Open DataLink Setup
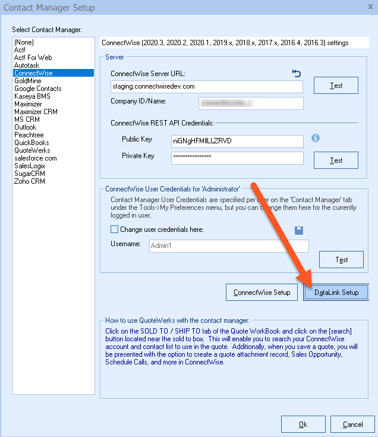Image resolution: width=378 pixels, height=437 pixels. [x=336, y=293]
